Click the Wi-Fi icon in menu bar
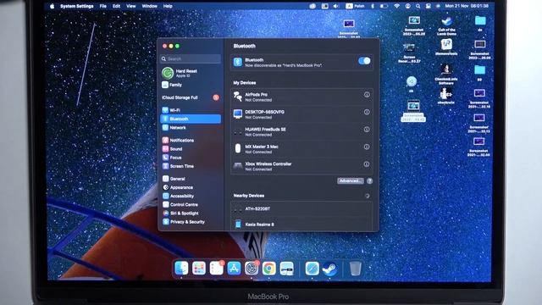The width and height of the screenshot is (542, 305). (x=397, y=6)
